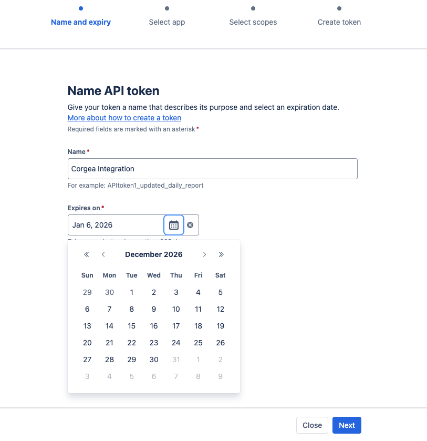Advance to January with right chevron
The width and height of the screenshot is (427, 441).
[x=204, y=254]
